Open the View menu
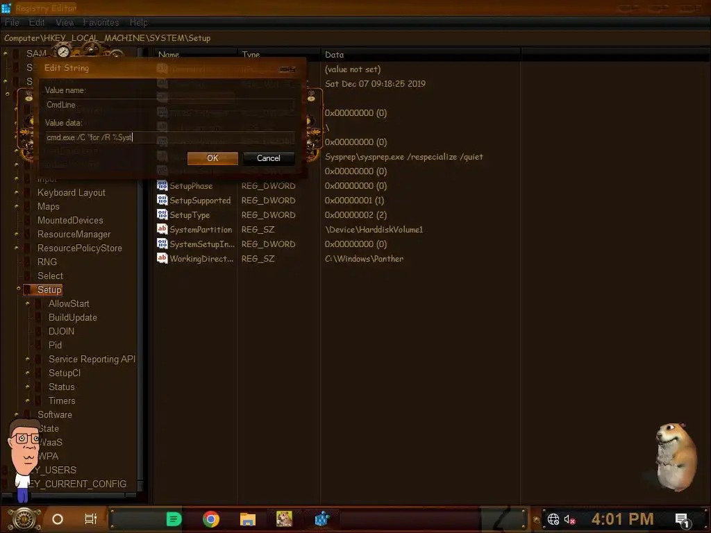The image size is (711, 533). coord(65,22)
